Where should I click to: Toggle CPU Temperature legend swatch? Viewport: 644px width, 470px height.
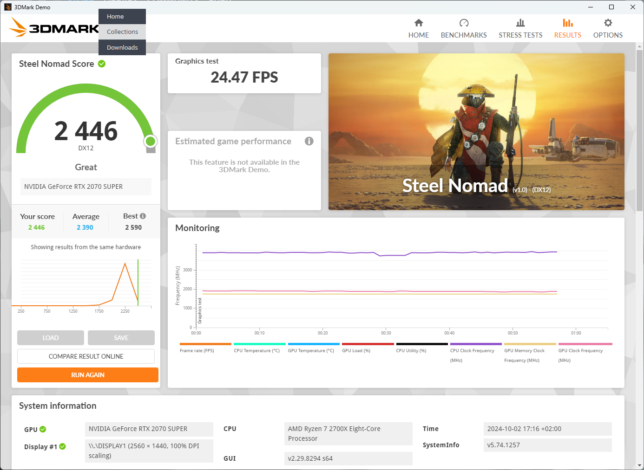point(260,344)
